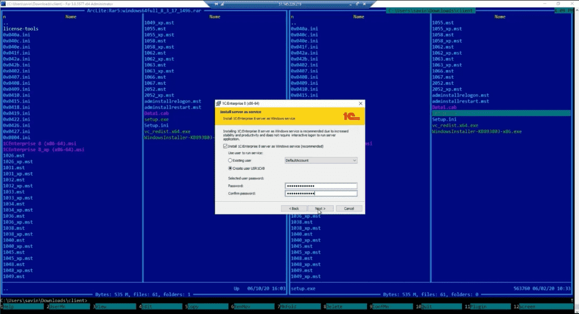The image size is (579, 314).
Task: Click the client folder path panel title
Action: (430, 11)
